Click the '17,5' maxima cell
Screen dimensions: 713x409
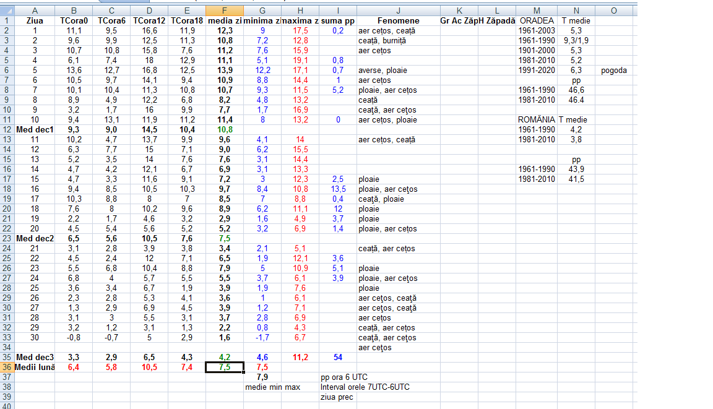click(x=300, y=30)
